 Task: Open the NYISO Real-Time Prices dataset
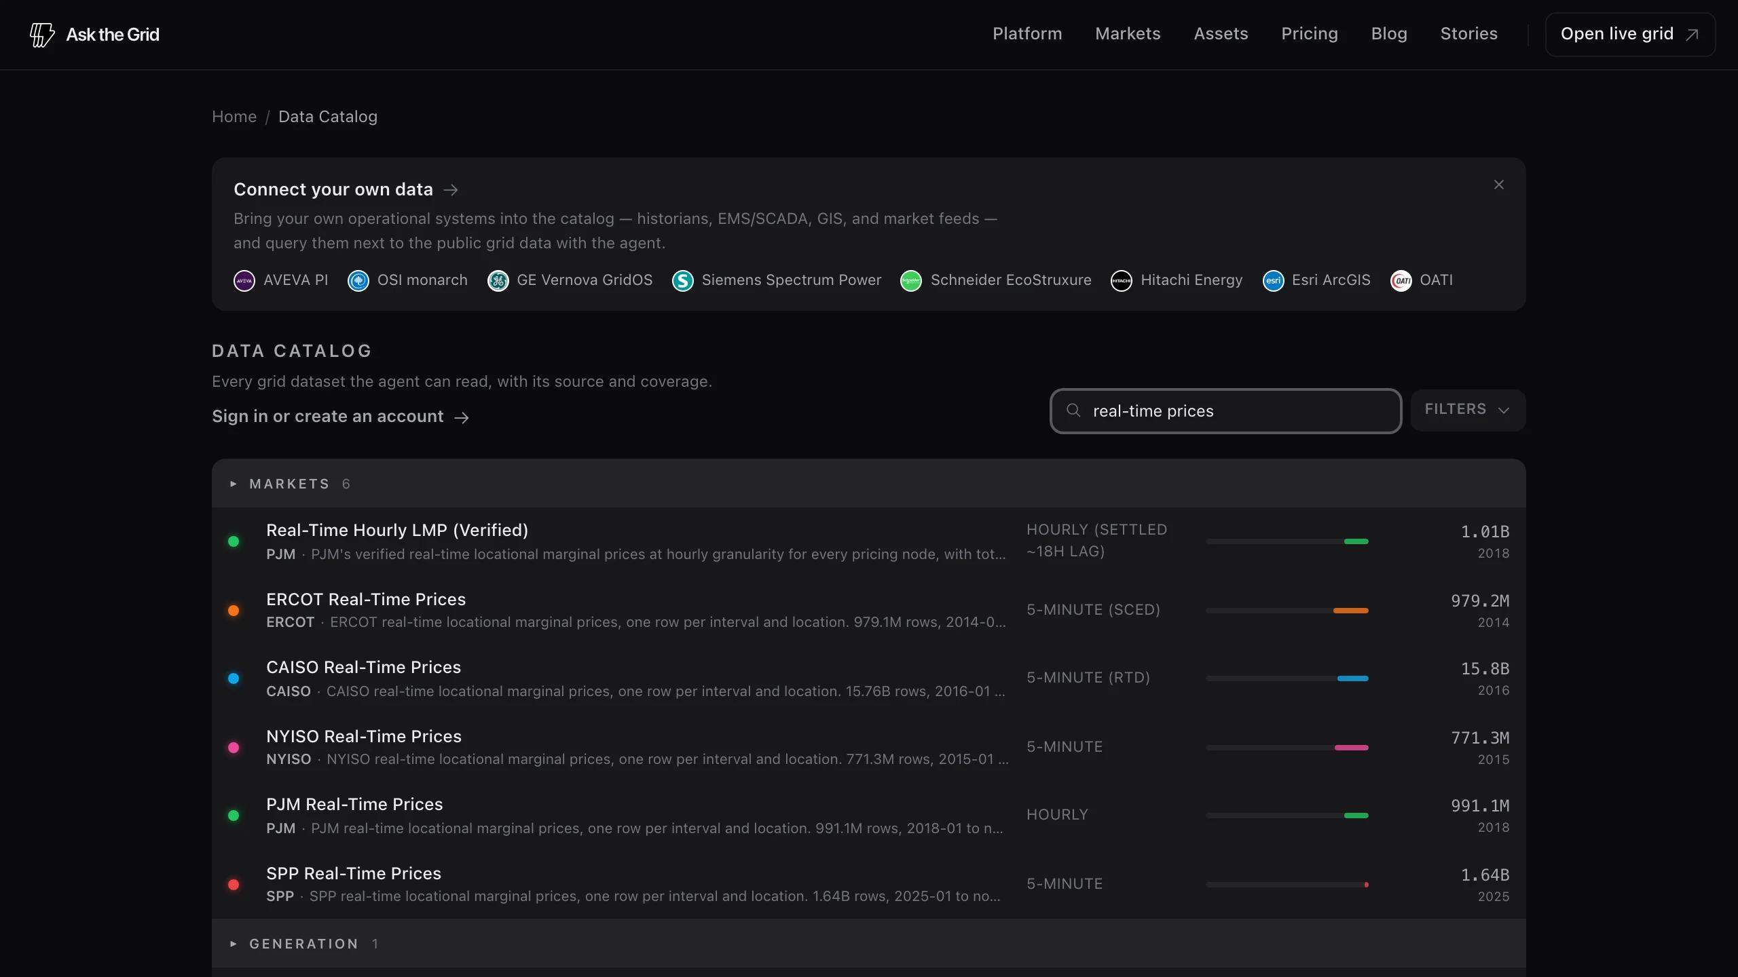868,748
